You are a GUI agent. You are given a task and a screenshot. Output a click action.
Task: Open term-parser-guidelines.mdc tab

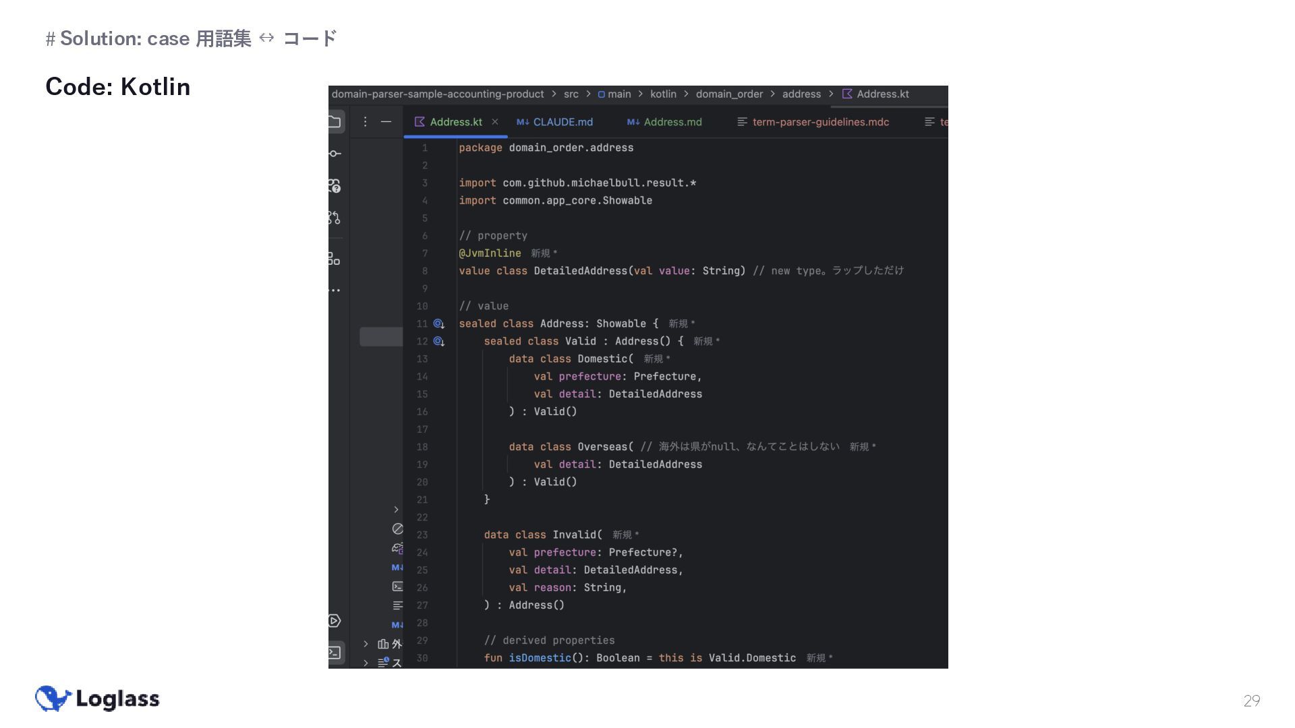click(x=819, y=122)
